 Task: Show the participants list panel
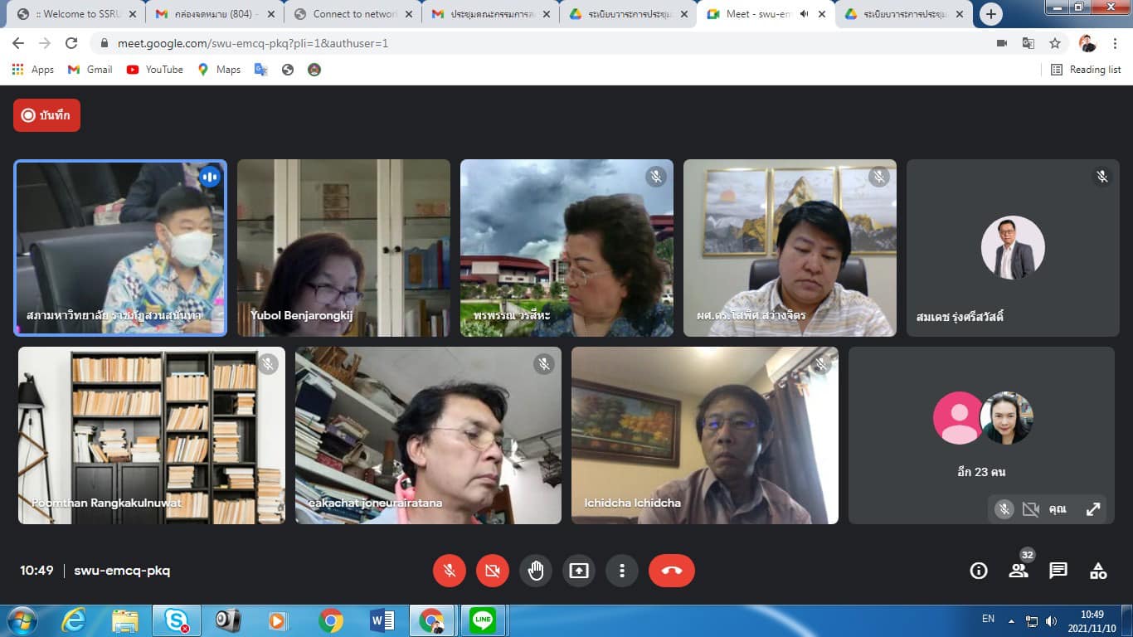[x=1019, y=571]
